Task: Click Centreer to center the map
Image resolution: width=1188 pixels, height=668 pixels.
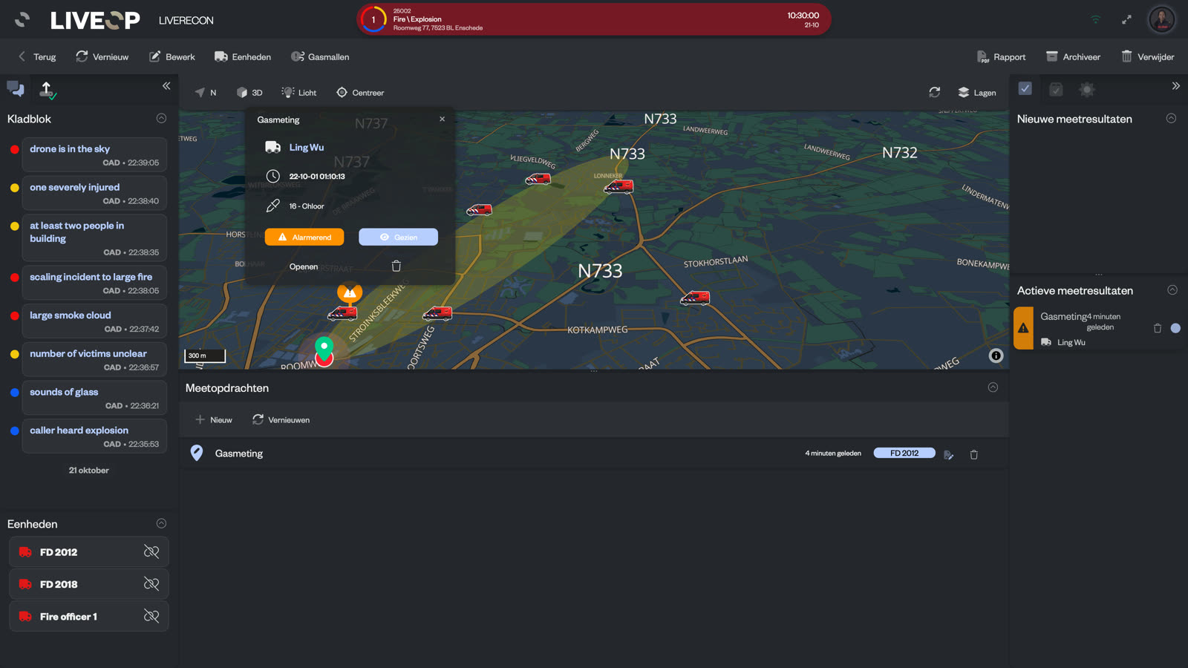Action: (360, 93)
